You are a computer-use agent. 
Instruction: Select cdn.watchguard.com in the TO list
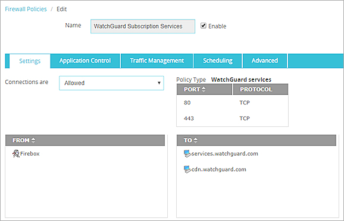click(219, 169)
